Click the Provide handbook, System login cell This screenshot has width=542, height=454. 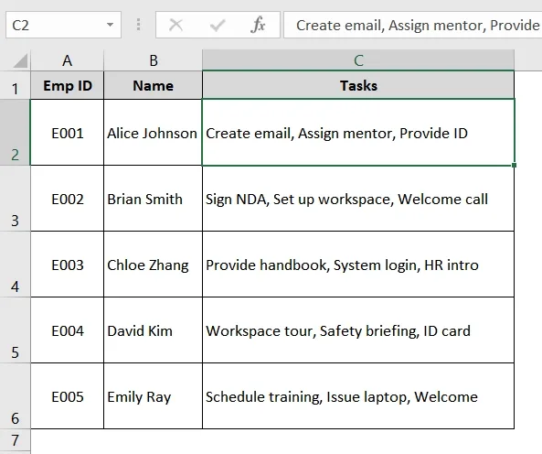(x=358, y=265)
